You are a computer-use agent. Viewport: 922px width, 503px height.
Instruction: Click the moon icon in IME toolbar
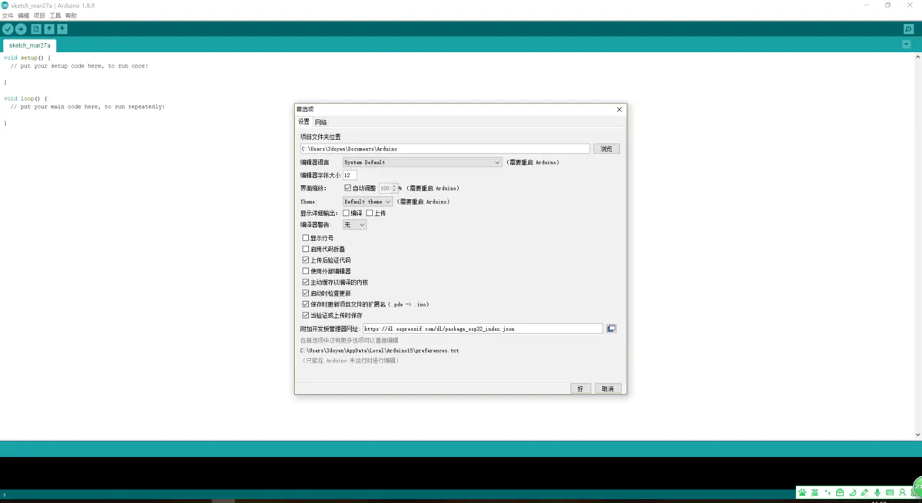tap(852, 492)
